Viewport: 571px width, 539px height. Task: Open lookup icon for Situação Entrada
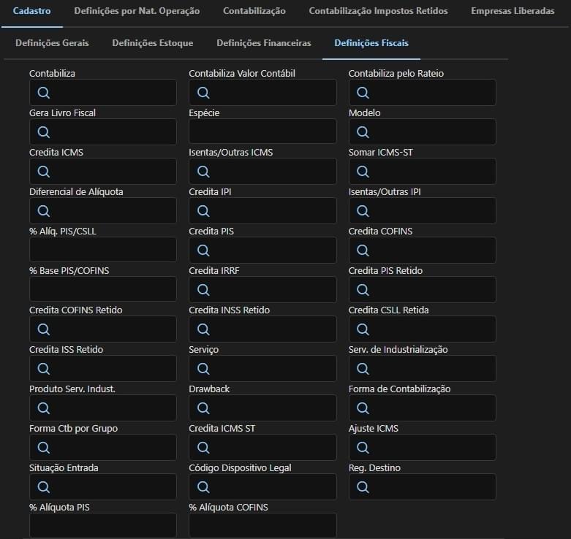[x=44, y=487]
